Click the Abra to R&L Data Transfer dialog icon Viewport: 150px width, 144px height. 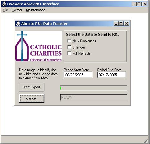tap(18, 24)
